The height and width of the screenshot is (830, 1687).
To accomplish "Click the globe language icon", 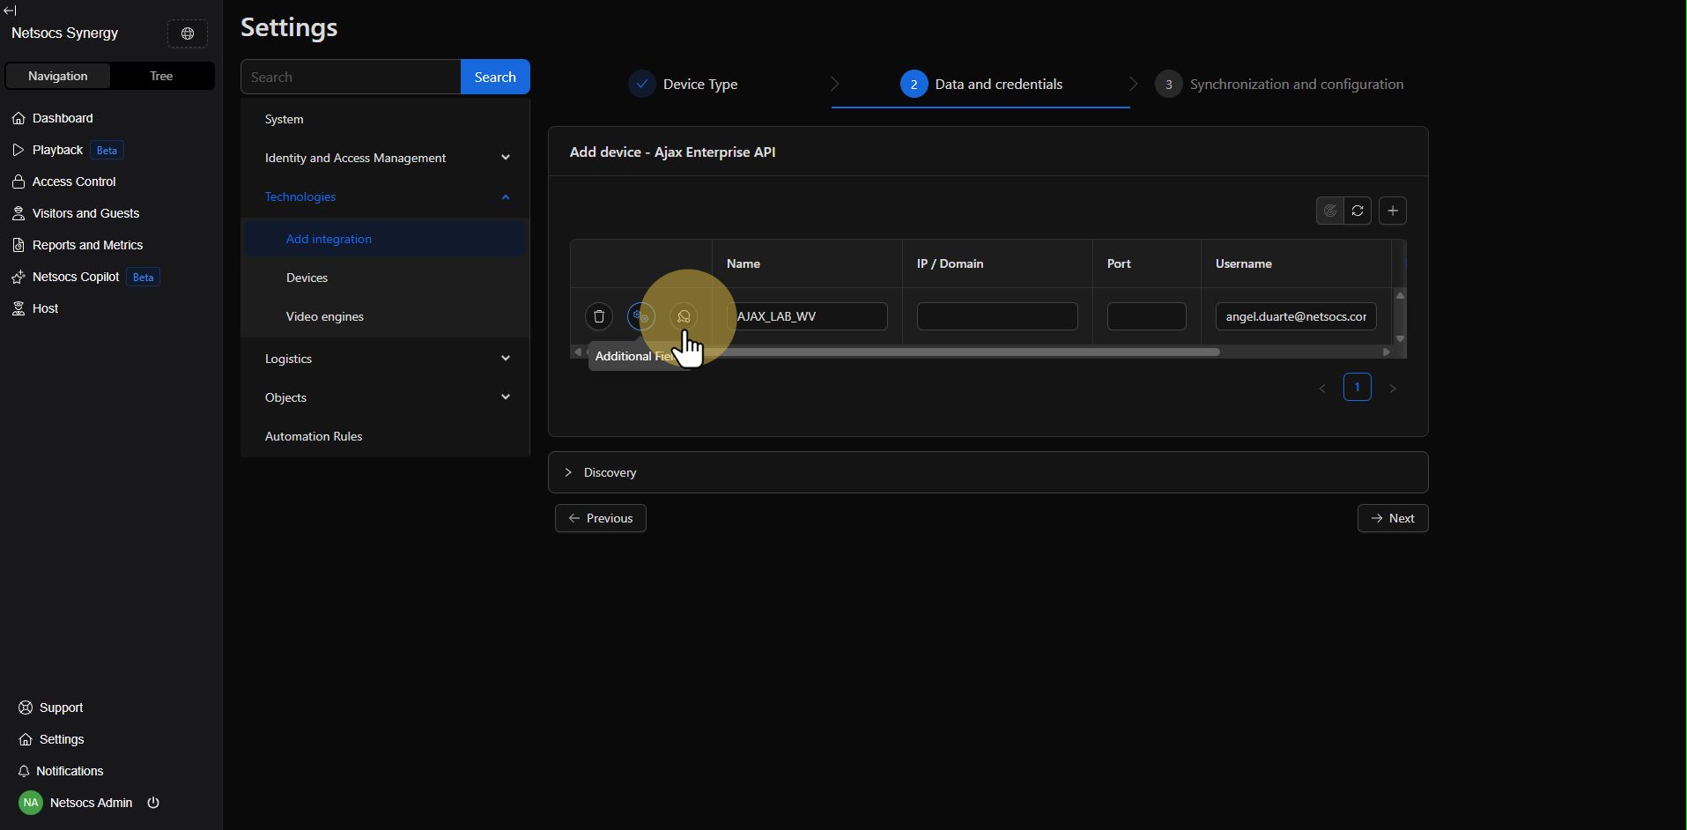I will point(188,33).
